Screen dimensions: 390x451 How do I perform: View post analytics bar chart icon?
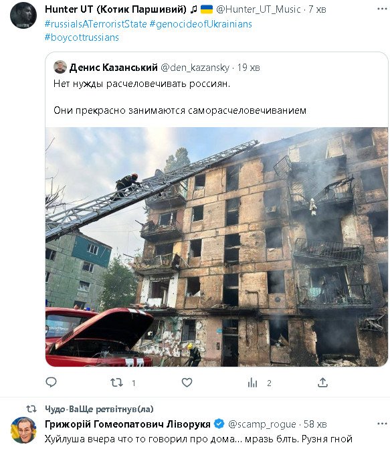pyautogui.click(x=252, y=383)
